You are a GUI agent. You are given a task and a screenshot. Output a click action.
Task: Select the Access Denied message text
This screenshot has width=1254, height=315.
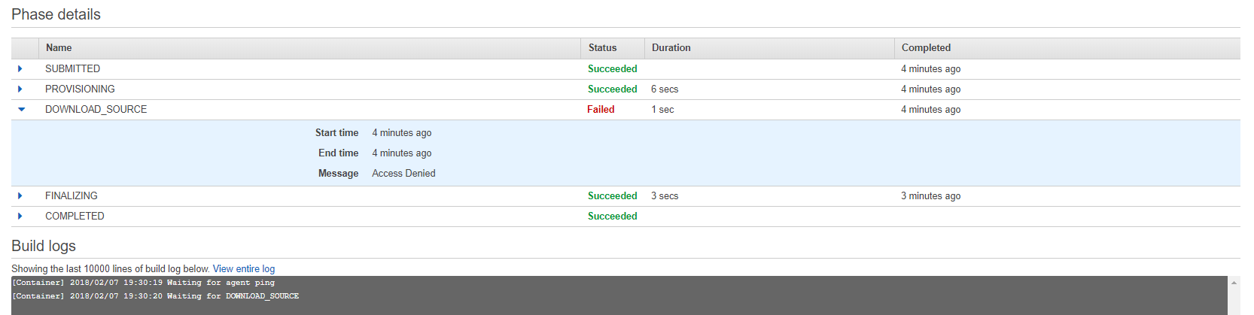[403, 173]
